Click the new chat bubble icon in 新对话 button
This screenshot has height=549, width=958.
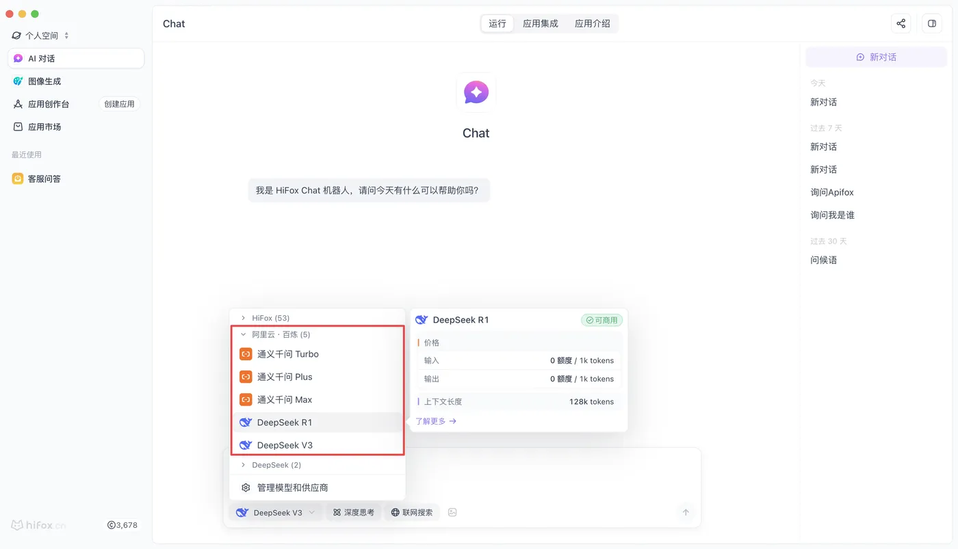point(860,57)
